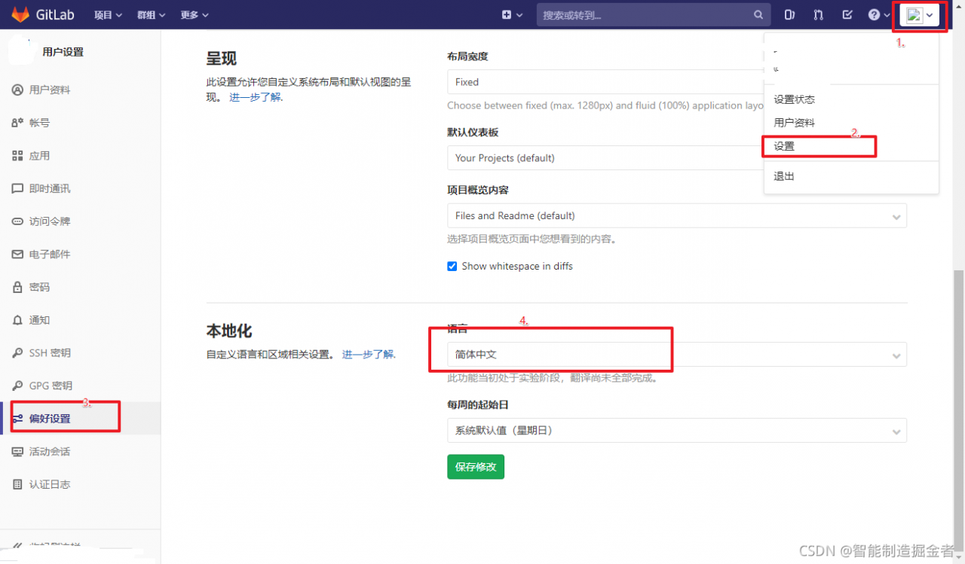
Task: Open 活动会话 in the sidebar
Action: coord(80,452)
